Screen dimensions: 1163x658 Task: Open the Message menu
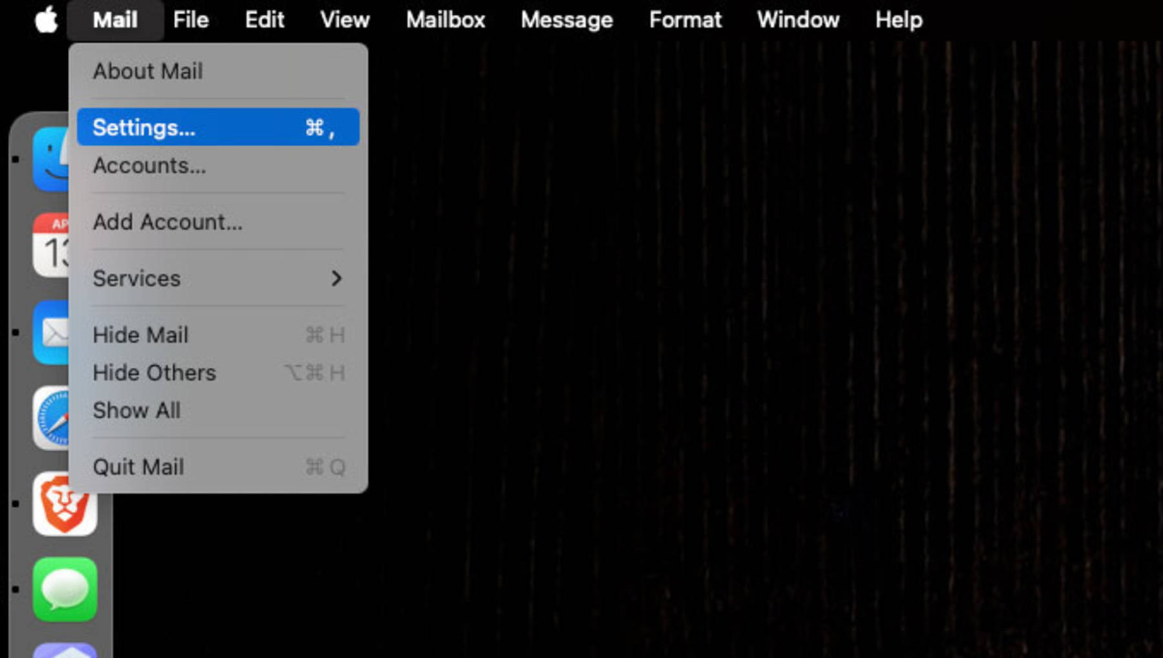(x=567, y=20)
